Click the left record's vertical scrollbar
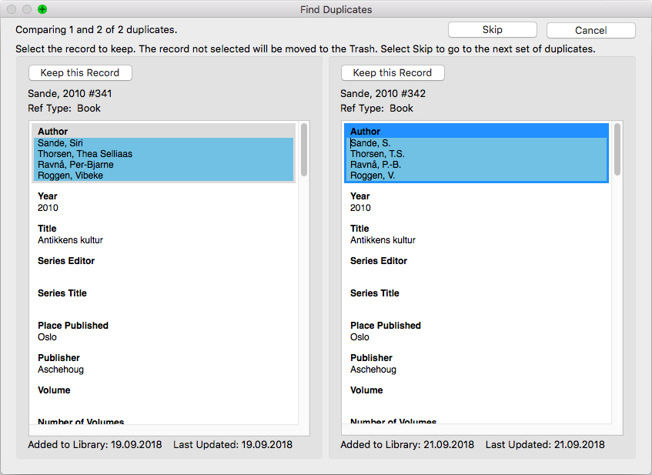This screenshot has width=652, height=475. (304, 150)
